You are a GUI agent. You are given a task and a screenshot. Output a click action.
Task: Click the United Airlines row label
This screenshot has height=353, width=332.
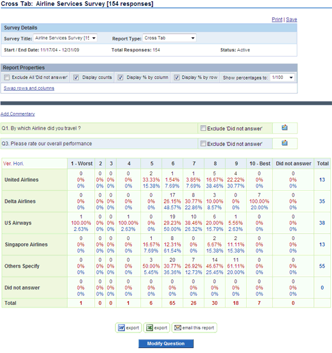22,180
